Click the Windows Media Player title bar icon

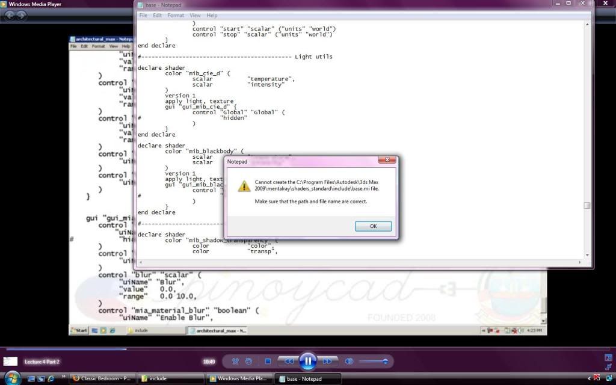point(4,4)
